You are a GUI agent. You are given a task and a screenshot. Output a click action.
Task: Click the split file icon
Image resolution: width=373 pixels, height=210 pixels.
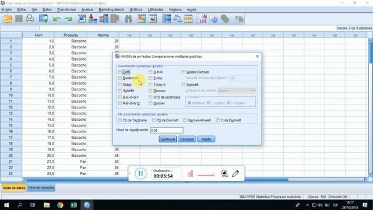(167, 19)
